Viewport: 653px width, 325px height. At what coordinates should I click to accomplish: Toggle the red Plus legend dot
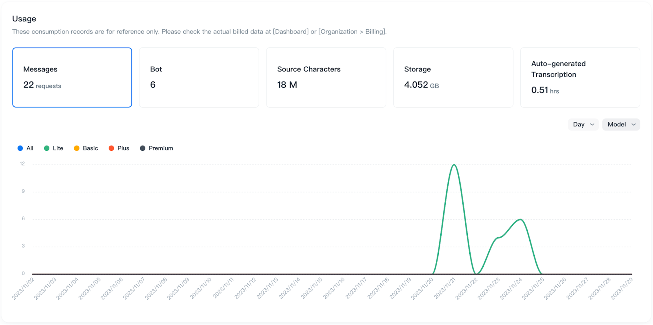point(111,148)
